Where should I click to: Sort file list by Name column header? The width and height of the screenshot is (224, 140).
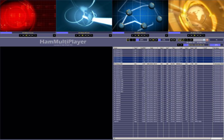pyautogui.click(x=123, y=48)
